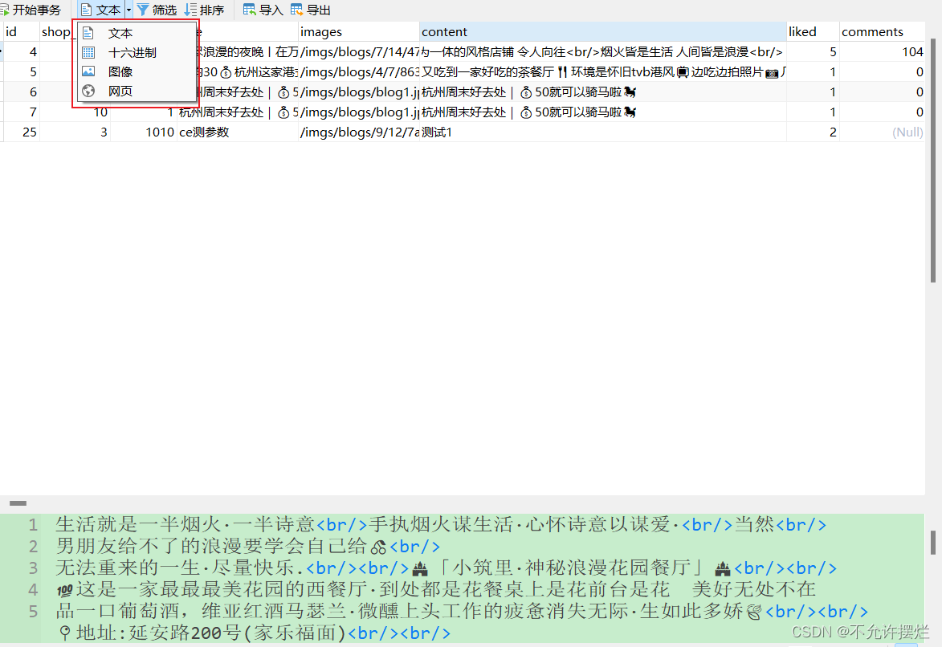Viewport: 942px width, 647px height.
Task: Expand the 文本 dropdown arrow in toolbar
Action: point(128,10)
